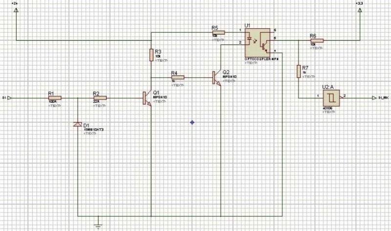The width and height of the screenshot is (391, 231).
Task: Click the ground symbol at the bottom
Action: [x=98, y=226]
